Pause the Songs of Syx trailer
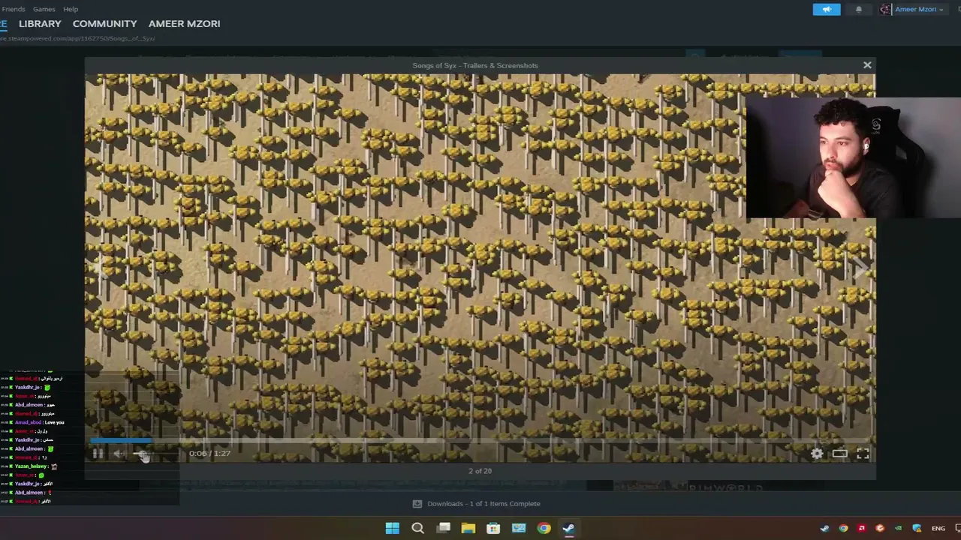The height and width of the screenshot is (540, 961). (98, 453)
